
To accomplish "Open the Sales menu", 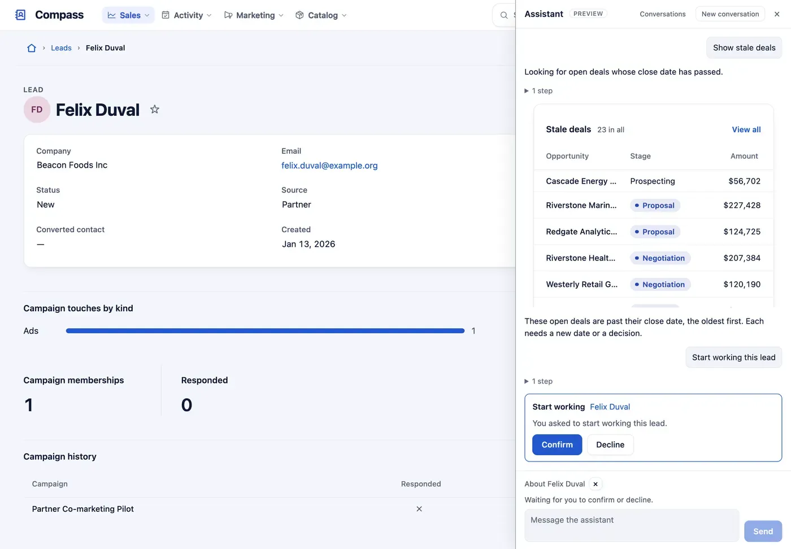I will [x=128, y=15].
